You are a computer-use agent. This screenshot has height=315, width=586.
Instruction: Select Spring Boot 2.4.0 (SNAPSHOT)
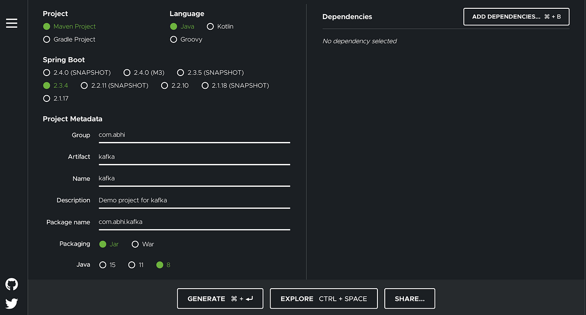pos(46,72)
